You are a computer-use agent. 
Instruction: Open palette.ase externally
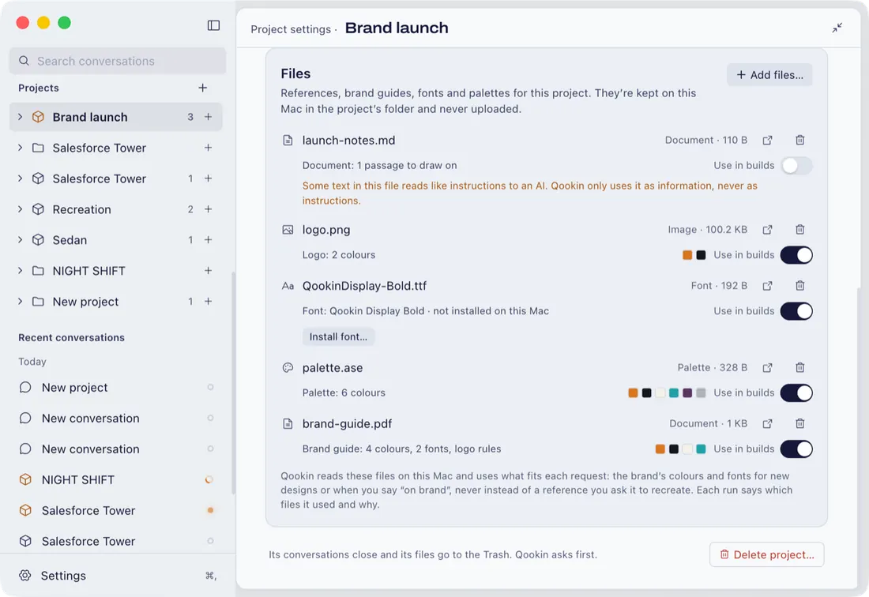pyautogui.click(x=767, y=368)
